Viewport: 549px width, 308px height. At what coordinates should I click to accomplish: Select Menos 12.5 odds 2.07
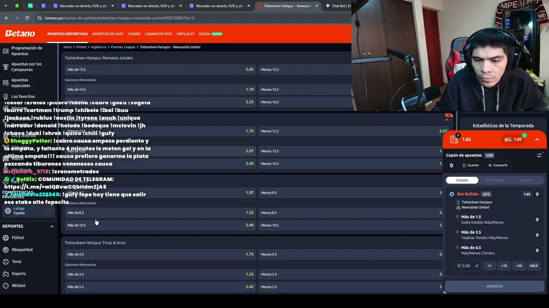point(353,131)
